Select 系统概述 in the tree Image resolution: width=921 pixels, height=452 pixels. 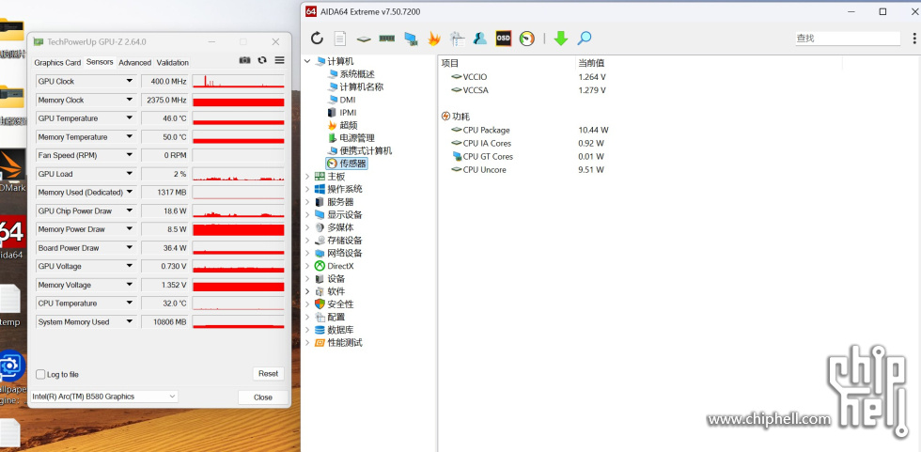click(357, 74)
